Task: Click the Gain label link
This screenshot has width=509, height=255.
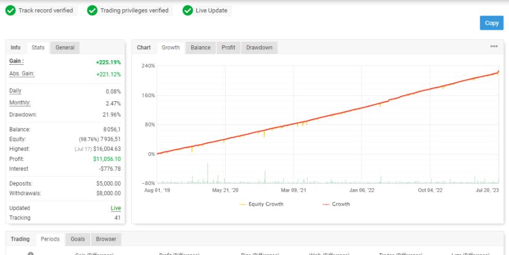Action: click(x=16, y=62)
